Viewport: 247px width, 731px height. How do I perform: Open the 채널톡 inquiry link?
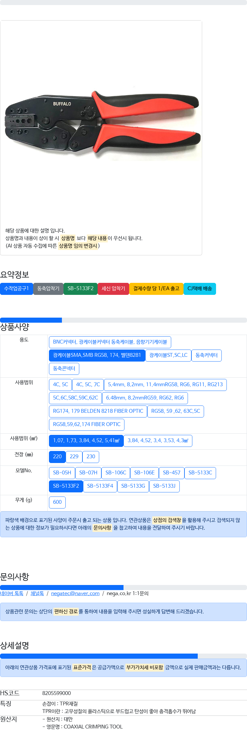tap(37, 594)
